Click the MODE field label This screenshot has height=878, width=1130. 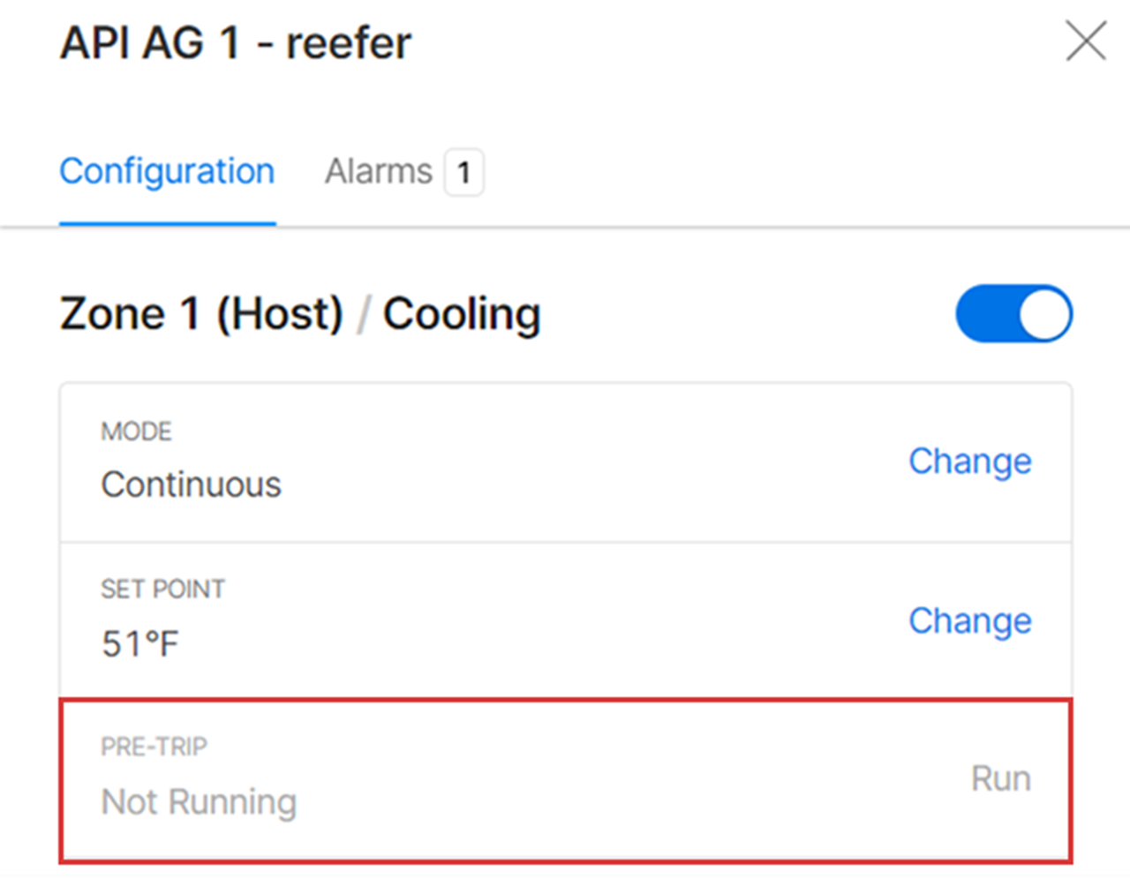coord(136,431)
